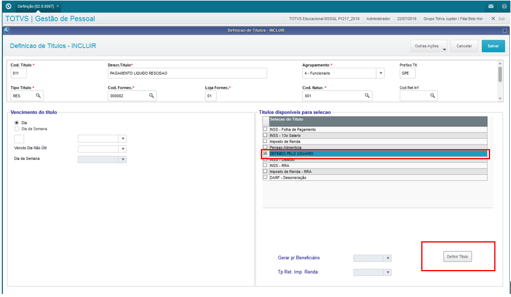The height and width of the screenshot is (297, 511).
Task: Open Vencto Dia Não Útil dropdown
Action: [x=123, y=149]
